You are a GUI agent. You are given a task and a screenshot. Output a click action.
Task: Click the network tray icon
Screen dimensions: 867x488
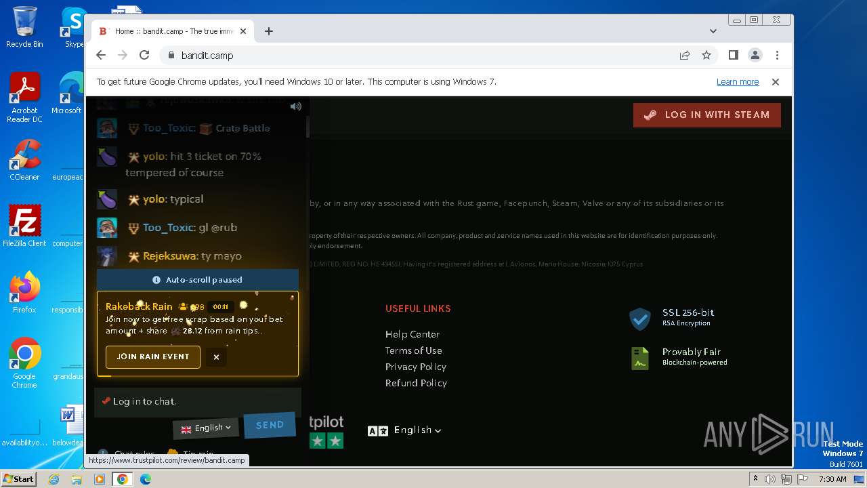787,479
